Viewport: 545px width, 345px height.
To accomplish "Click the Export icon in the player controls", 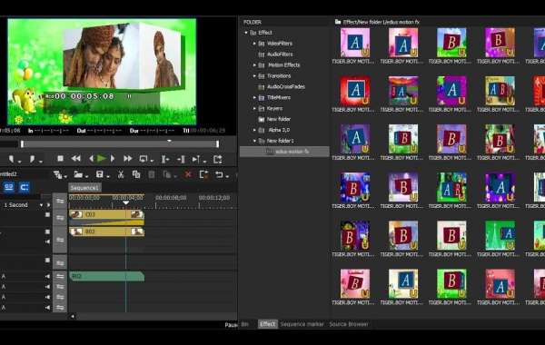I will 218,159.
